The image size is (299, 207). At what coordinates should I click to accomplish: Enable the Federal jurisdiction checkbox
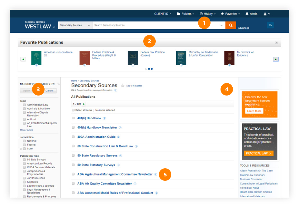pyautogui.click(x=24, y=145)
